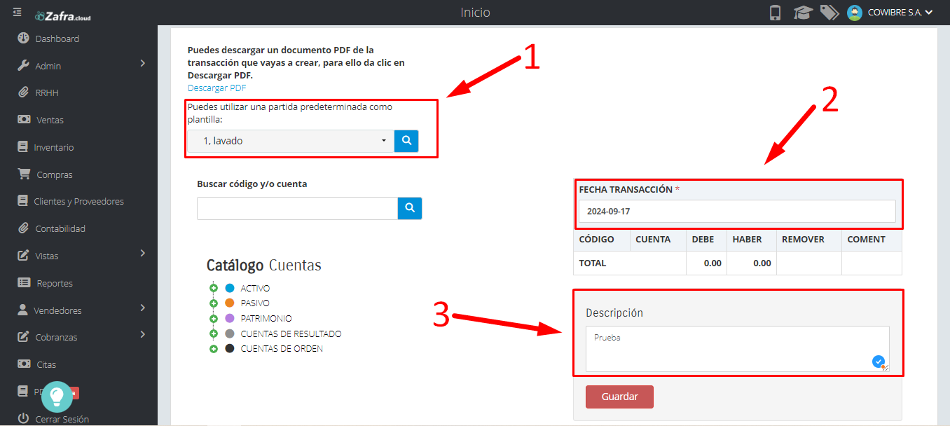Click the Ventas money bill icon
Screen dimensions: 950x426
(24, 119)
